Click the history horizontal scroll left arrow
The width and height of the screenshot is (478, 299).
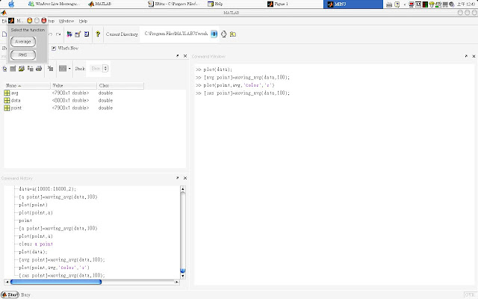click(x=7, y=282)
